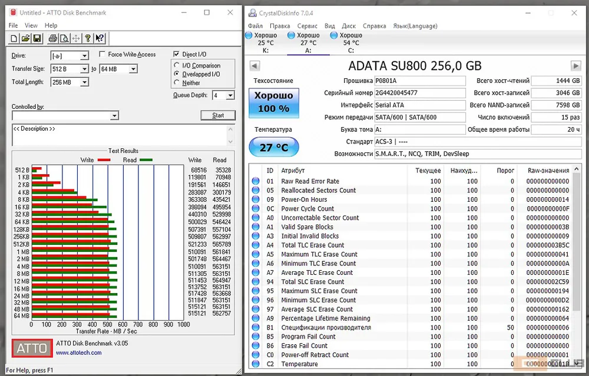Open the Total Length dropdown
Viewport: 589px width, 376px height.
pyautogui.click(x=84, y=82)
